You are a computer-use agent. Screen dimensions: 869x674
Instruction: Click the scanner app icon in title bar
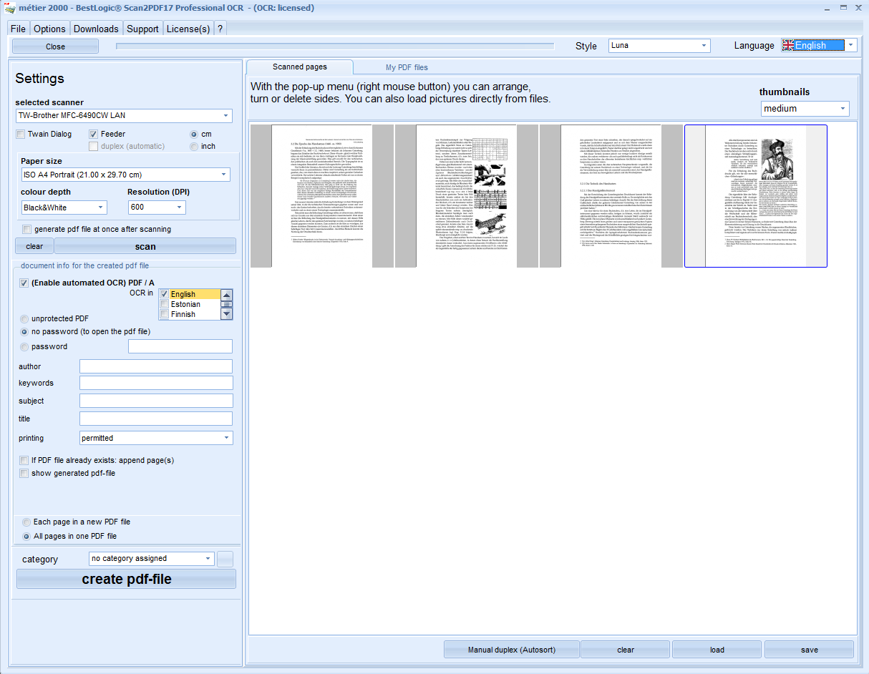(10, 8)
